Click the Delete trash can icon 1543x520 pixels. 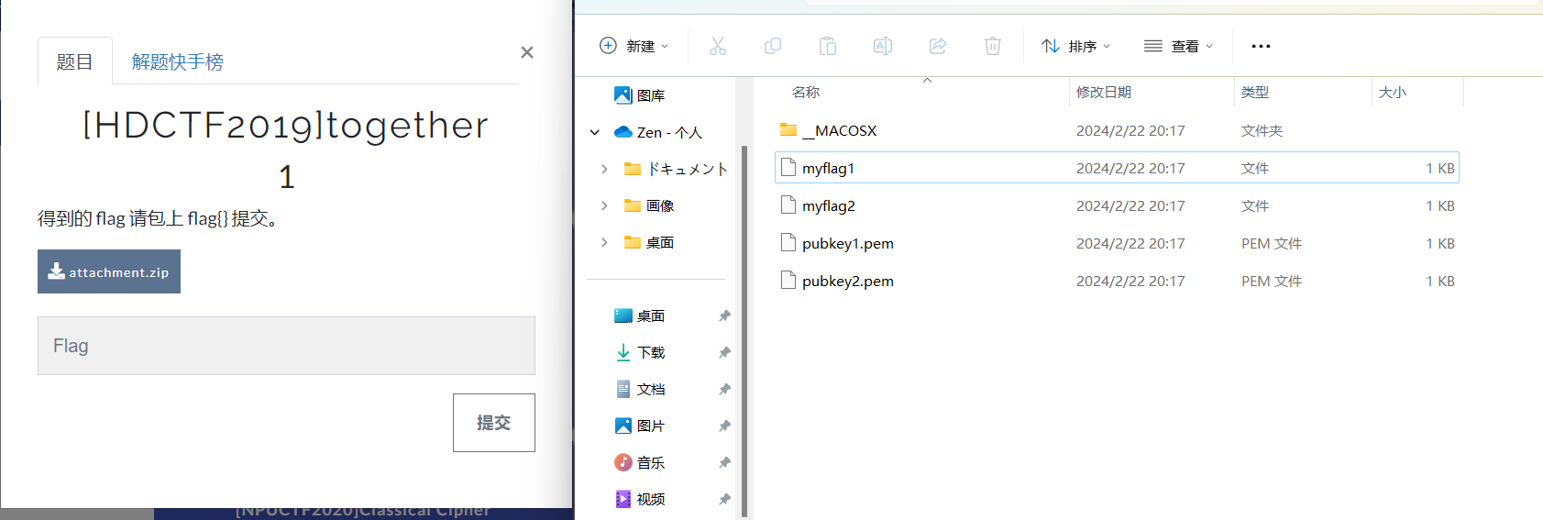pos(993,46)
